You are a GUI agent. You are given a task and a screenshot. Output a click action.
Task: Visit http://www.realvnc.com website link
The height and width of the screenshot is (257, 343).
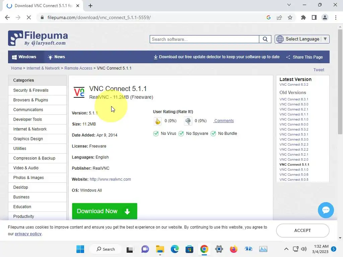(110, 179)
